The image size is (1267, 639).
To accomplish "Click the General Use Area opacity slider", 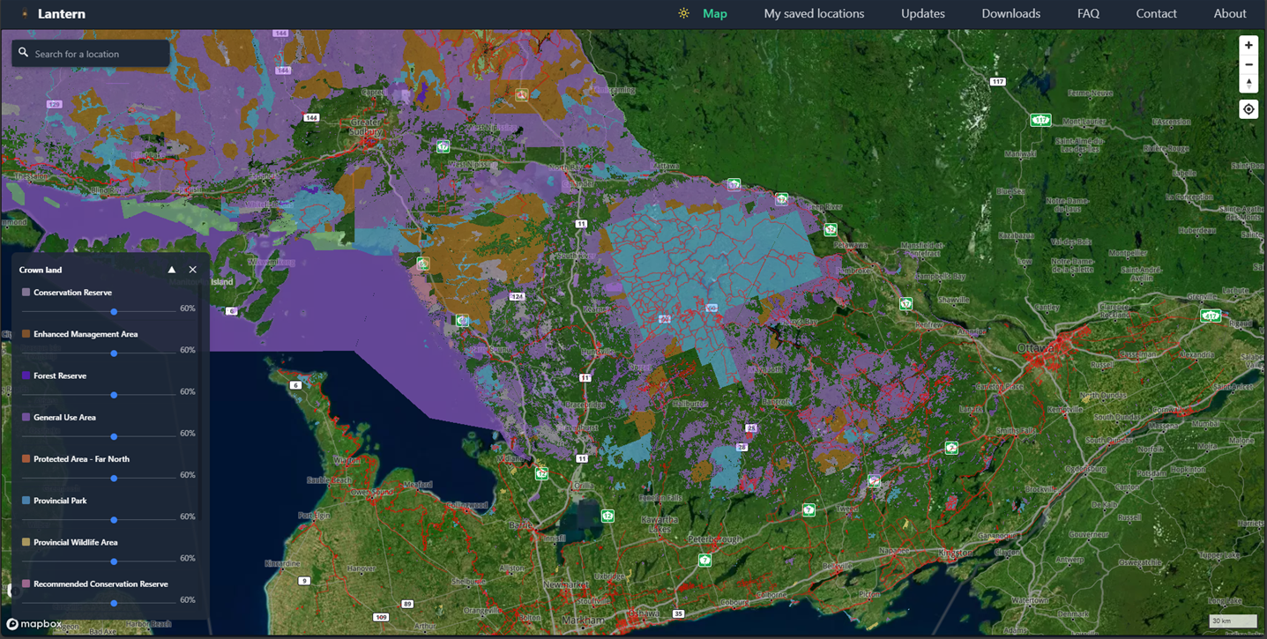I will point(114,436).
